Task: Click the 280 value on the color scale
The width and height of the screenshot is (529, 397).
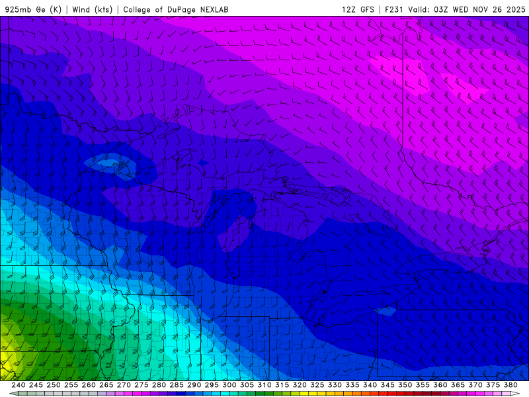Action: [159, 385]
